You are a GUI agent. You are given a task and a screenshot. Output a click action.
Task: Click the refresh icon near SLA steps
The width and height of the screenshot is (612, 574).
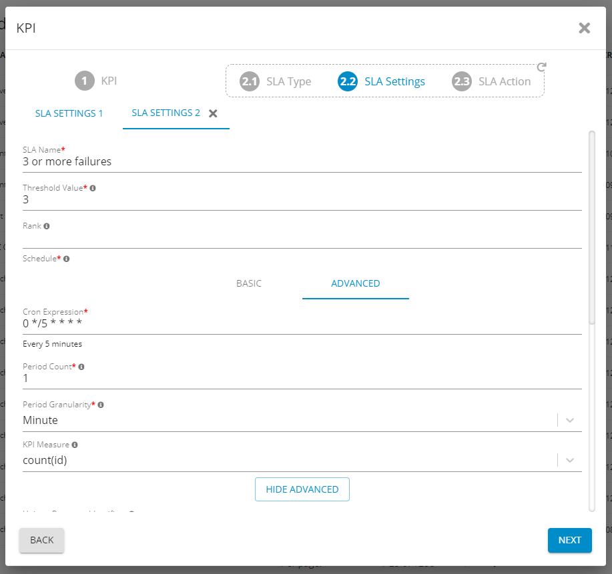click(541, 67)
